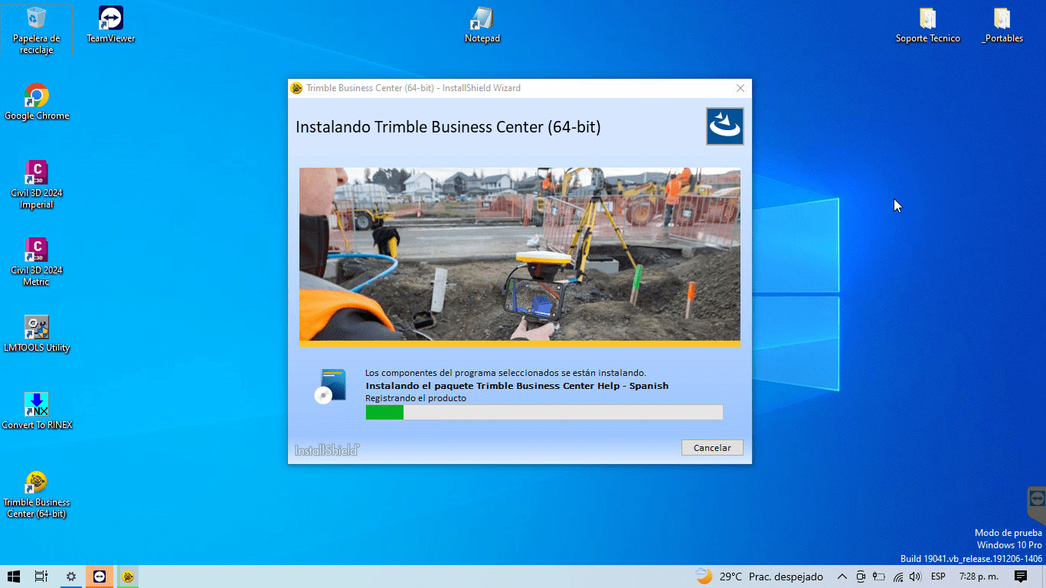
Task: Open Windows Start menu
Action: coord(13,577)
